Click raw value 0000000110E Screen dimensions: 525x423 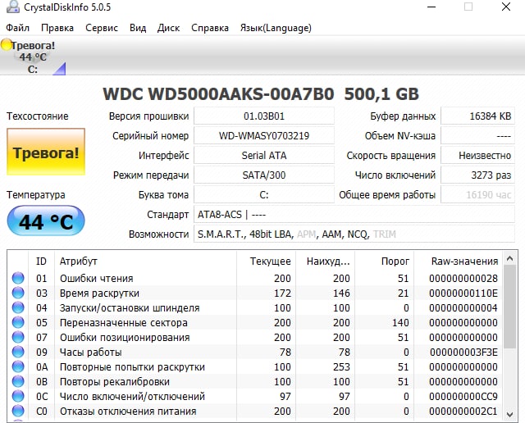pyautogui.click(x=463, y=293)
